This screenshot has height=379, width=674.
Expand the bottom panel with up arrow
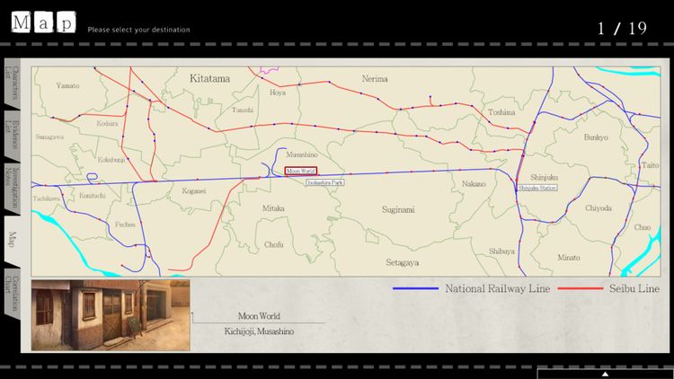(x=605, y=373)
